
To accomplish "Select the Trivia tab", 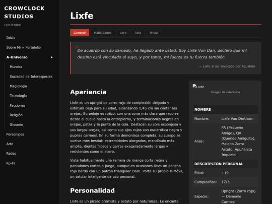I will point(154,33).
